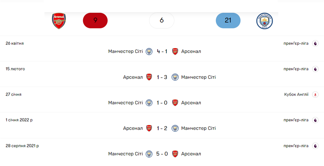
Task: Select the red Arsenal wins badge showing 9
Action: pyautogui.click(x=95, y=21)
